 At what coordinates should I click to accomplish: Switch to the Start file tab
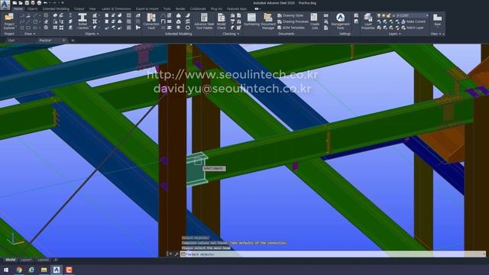tap(11, 40)
